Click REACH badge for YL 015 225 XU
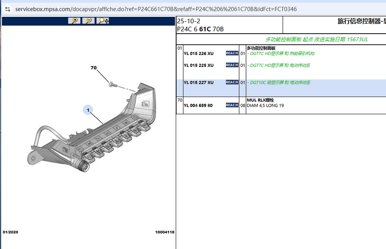 [232, 65]
